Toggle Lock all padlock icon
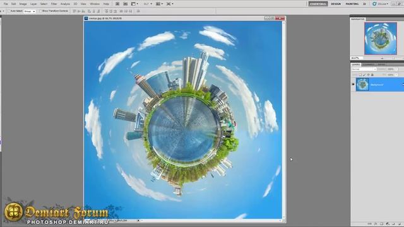 (x=372, y=74)
